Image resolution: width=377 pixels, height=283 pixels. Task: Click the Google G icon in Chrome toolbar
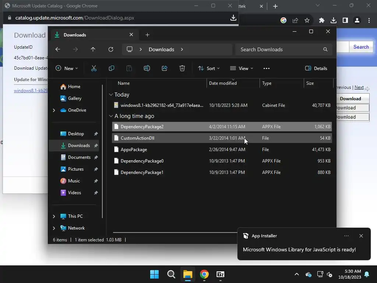(283, 20)
